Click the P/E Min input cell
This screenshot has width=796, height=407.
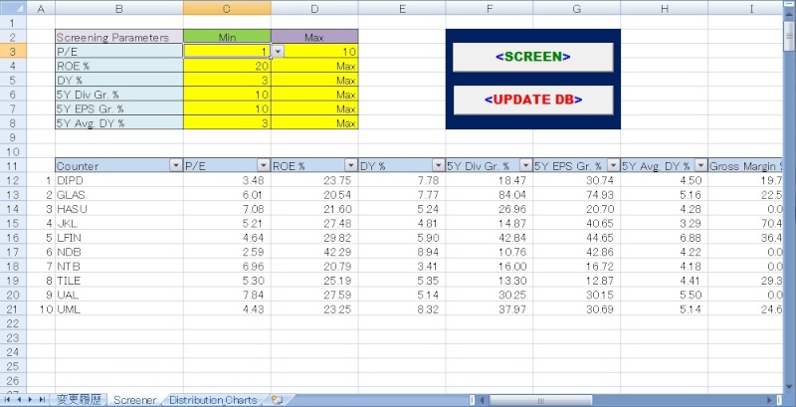point(227,51)
